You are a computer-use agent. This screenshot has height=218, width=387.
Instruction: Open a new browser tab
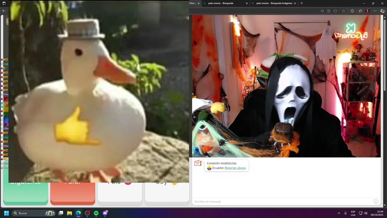(x=301, y=3)
